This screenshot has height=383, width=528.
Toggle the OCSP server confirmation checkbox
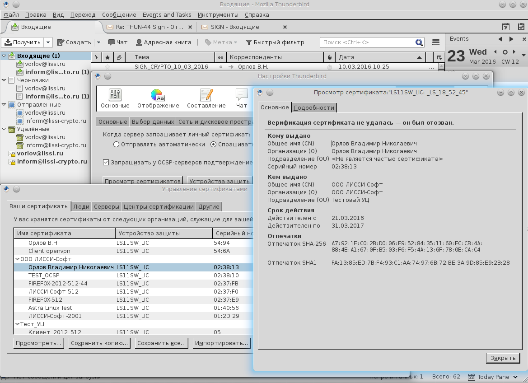pyautogui.click(x=106, y=162)
